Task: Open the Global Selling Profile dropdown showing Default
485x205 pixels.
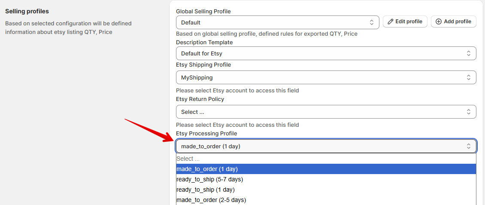Action: [275, 22]
